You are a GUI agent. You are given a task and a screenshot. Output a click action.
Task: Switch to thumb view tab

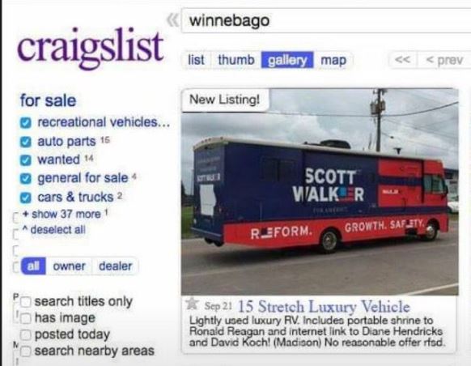(236, 60)
